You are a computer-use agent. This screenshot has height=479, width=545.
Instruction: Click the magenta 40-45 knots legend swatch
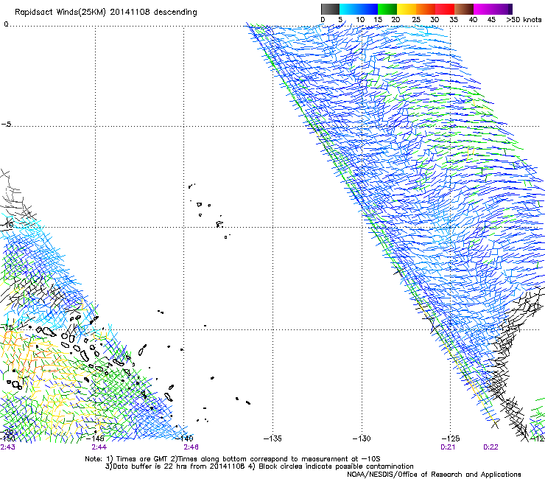(483, 9)
